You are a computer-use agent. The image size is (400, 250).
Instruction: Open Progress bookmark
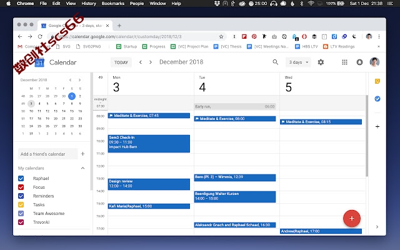click(154, 46)
